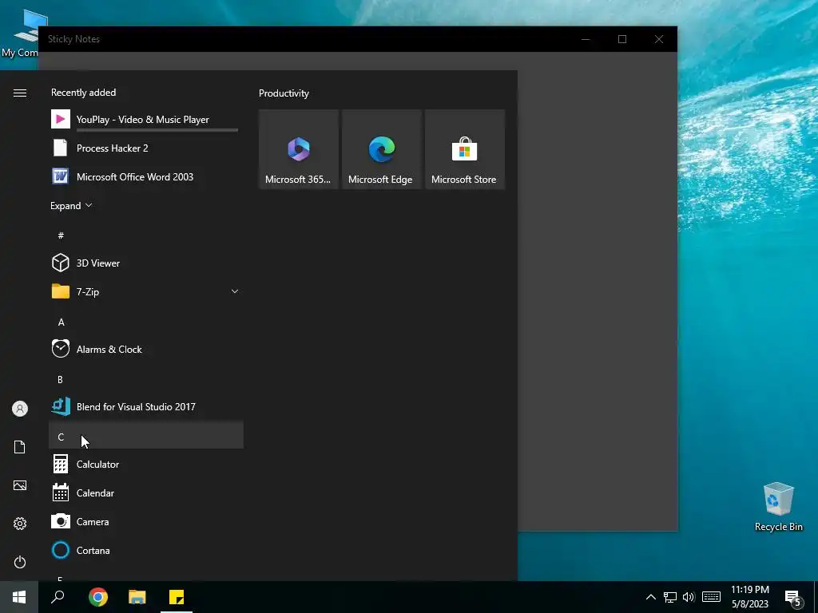Open the clock showing 11:19 PM
Image resolution: width=818 pixels, height=613 pixels.
pos(749,597)
